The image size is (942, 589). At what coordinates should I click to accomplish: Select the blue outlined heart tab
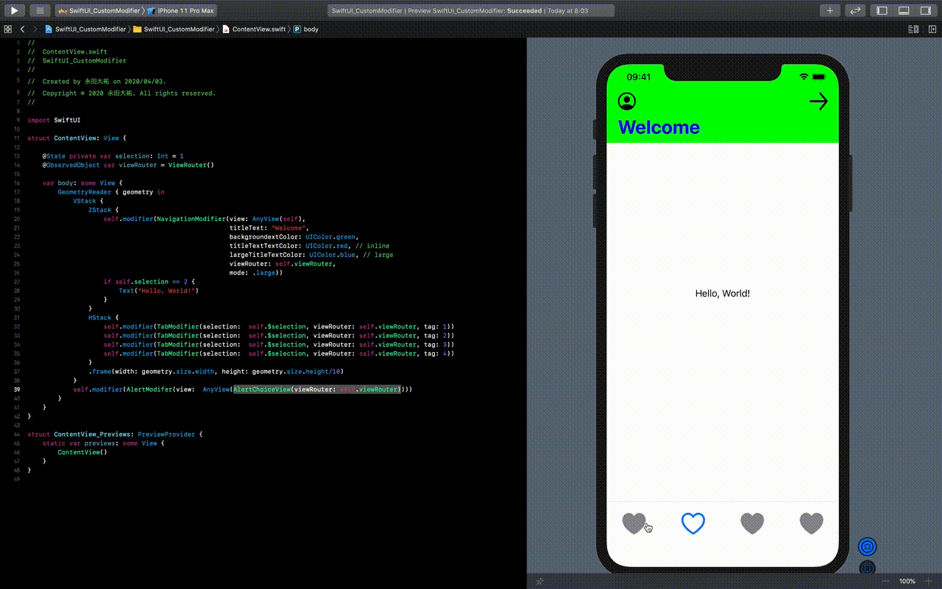click(x=693, y=523)
